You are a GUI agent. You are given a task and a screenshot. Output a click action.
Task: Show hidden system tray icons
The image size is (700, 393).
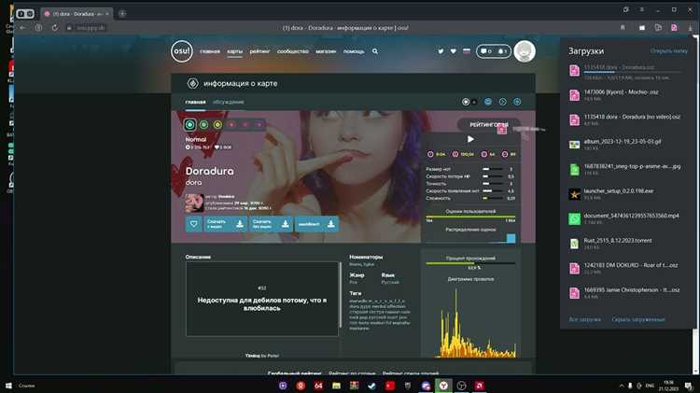621,386
